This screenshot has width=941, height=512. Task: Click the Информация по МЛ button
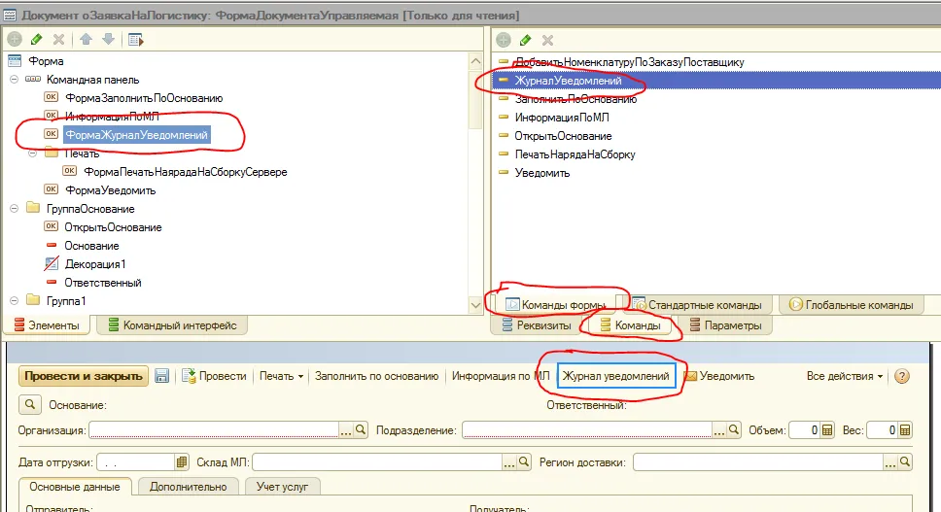coord(500,376)
